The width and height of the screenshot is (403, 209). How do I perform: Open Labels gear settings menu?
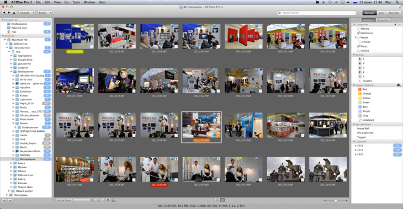tap(399, 85)
